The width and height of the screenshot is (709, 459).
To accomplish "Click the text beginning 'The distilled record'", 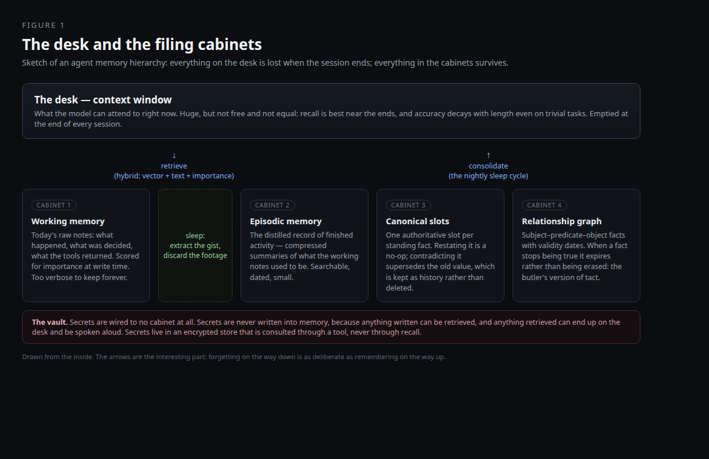I will pyautogui.click(x=304, y=256).
